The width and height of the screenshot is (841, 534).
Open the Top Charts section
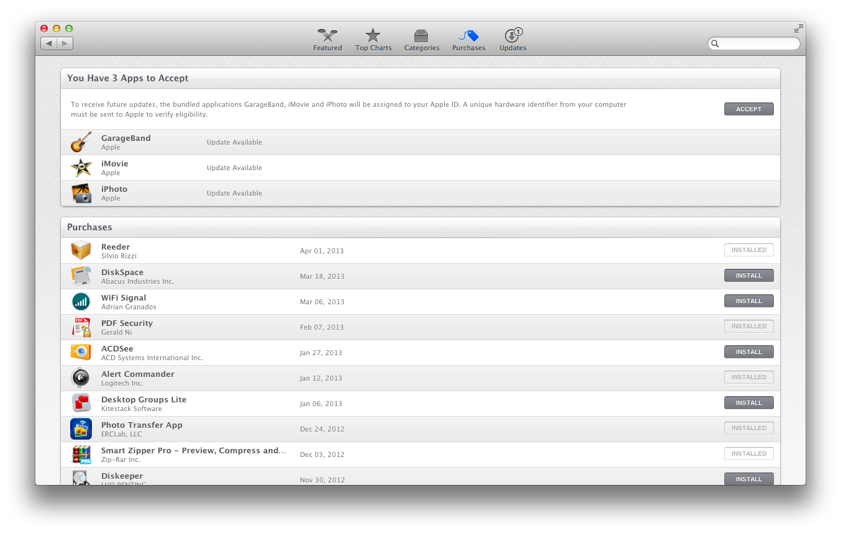(373, 40)
